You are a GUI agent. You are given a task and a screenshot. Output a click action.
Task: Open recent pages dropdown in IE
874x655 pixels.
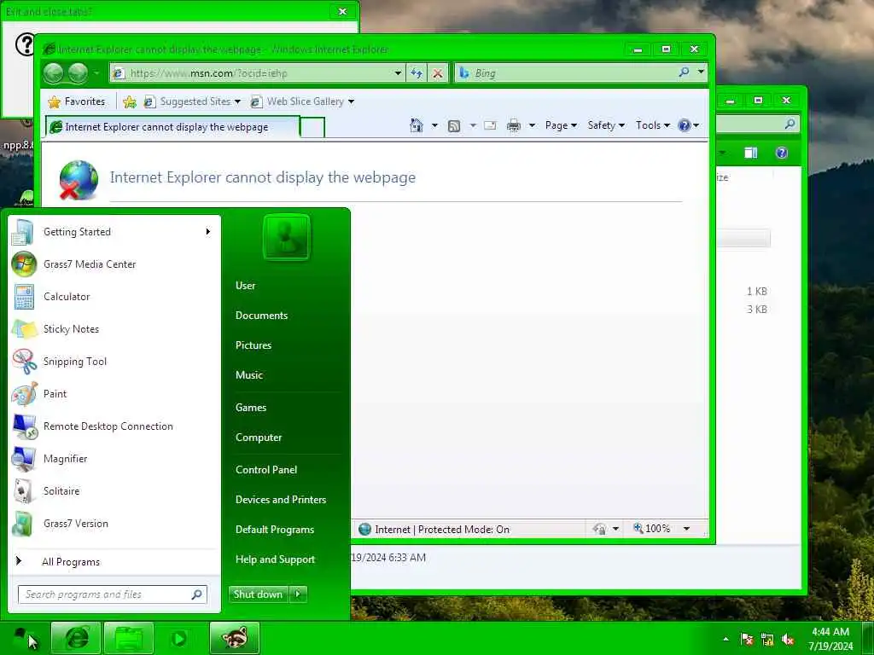pos(96,73)
